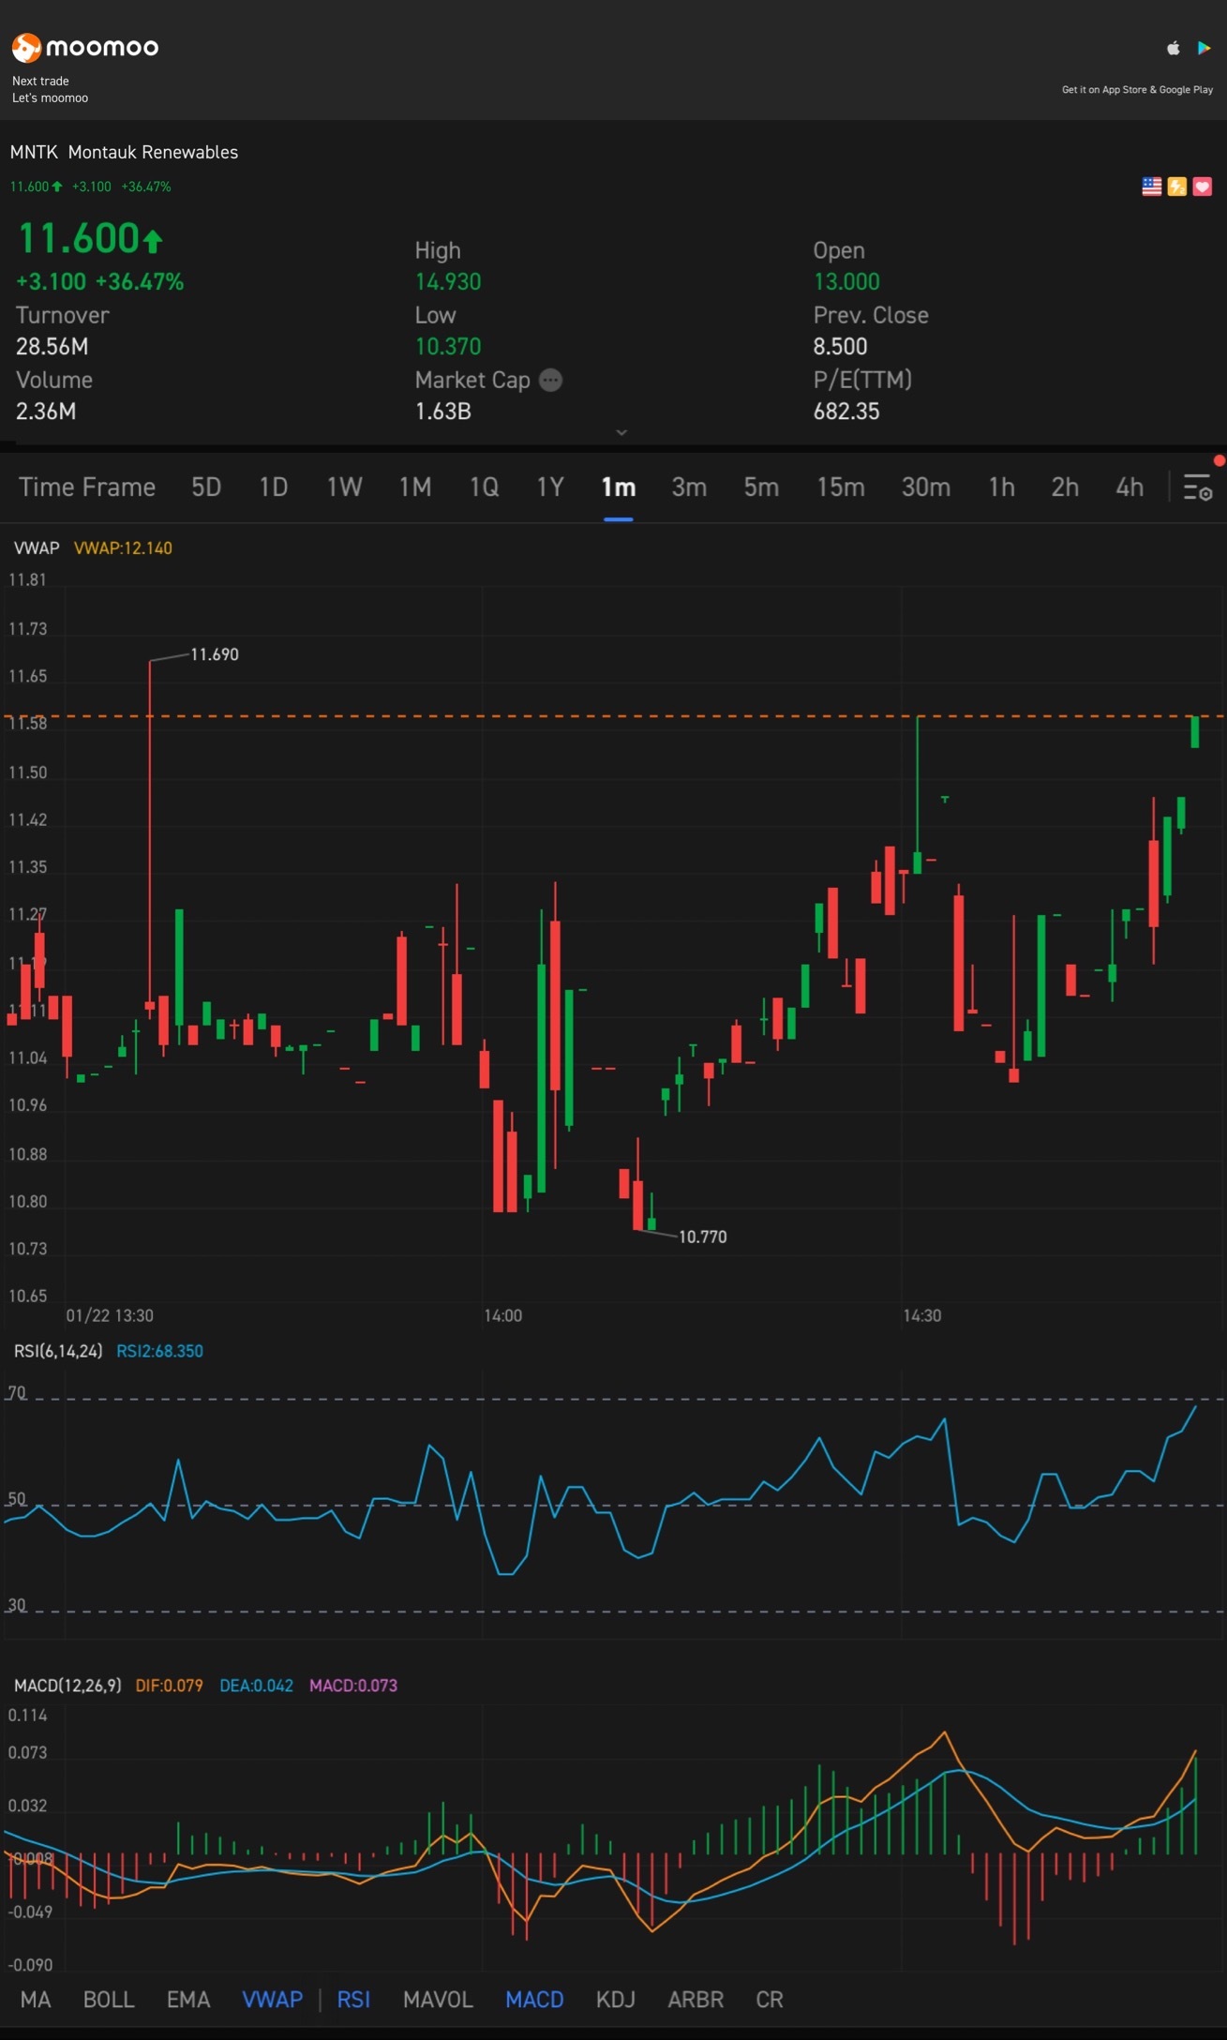Screen dimensions: 1227x2040
Task: Click the Prev. Close value 8.500
Action: tap(840, 346)
